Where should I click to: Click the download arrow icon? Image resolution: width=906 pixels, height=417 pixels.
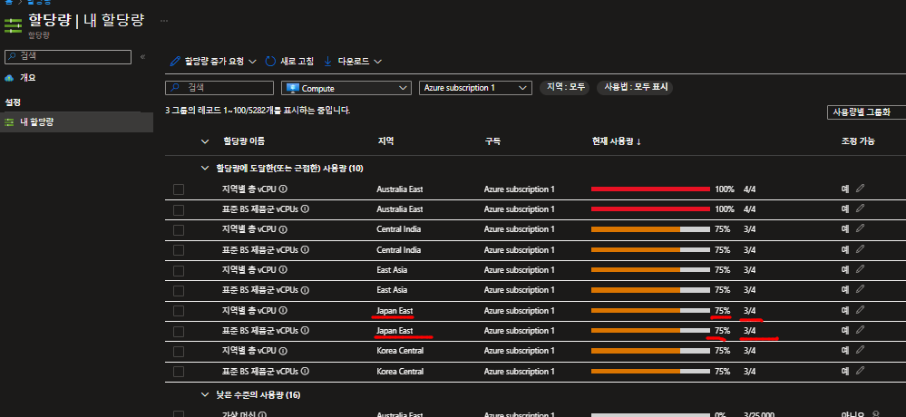point(327,62)
